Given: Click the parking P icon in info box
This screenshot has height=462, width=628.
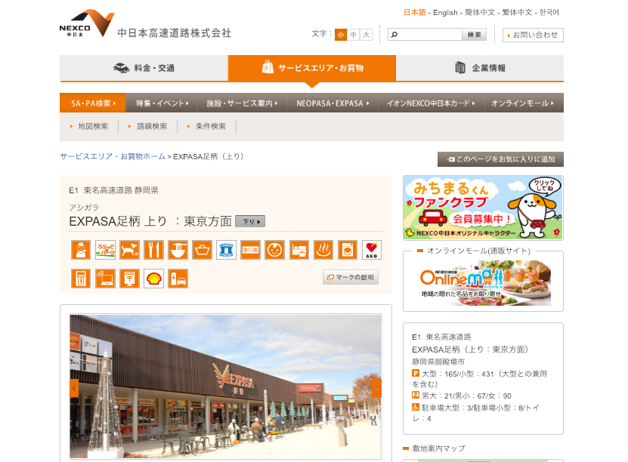Looking at the screenshot, I should 416,373.
